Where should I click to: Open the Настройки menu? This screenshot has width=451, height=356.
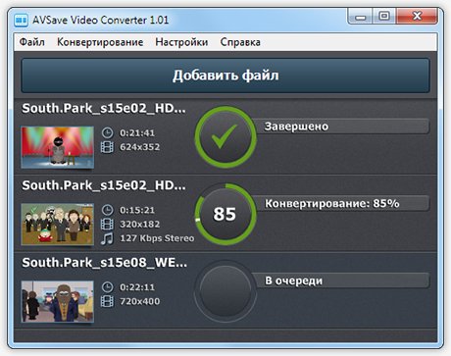(181, 42)
